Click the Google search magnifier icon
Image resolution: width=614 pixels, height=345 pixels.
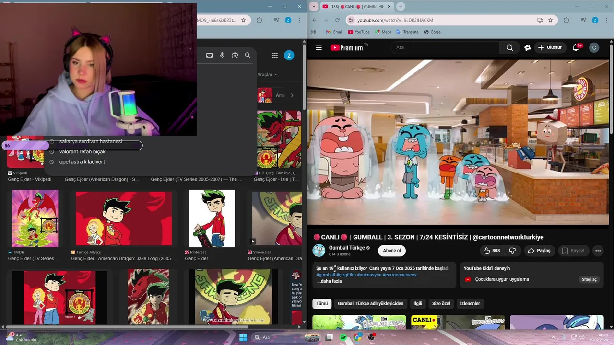coord(248,55)
